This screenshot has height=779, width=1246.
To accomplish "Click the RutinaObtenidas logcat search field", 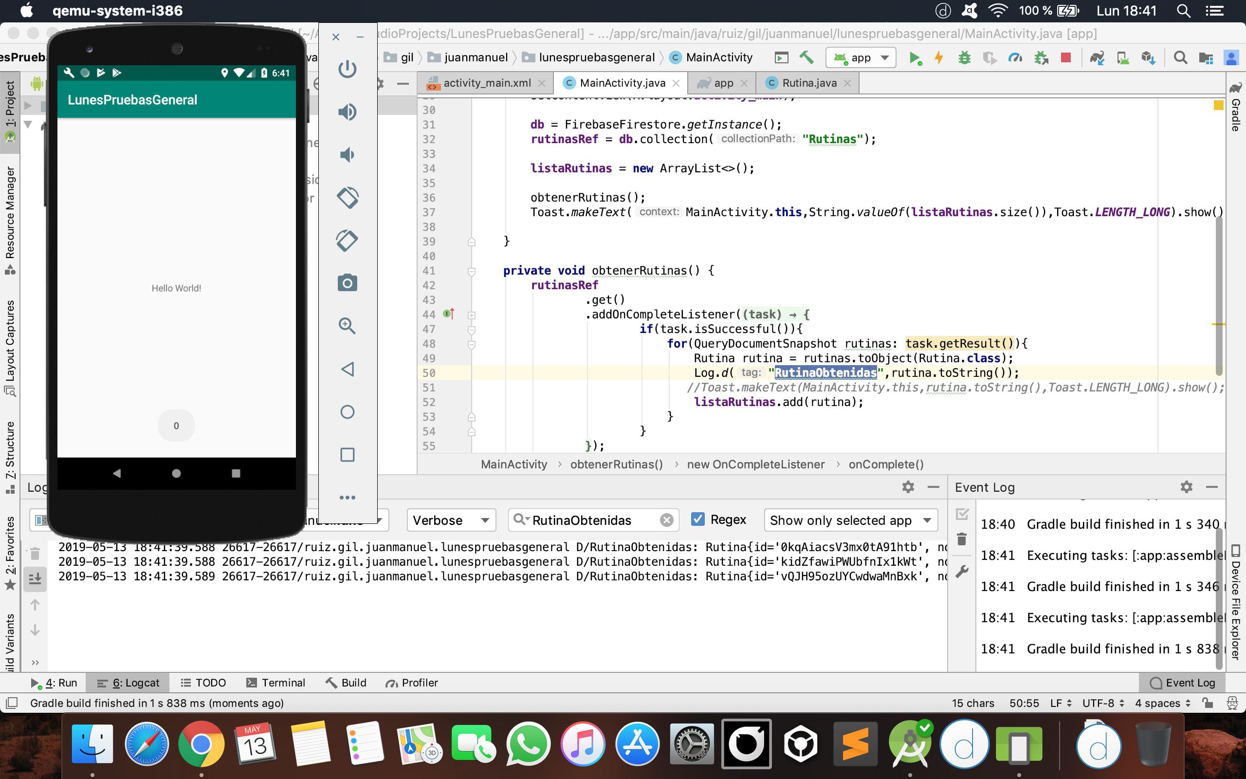I will 593,520.
